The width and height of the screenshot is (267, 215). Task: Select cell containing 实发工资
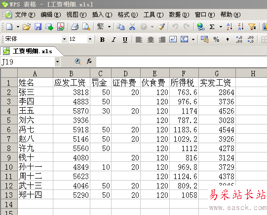pyautogui.click(x=217, y=83)
